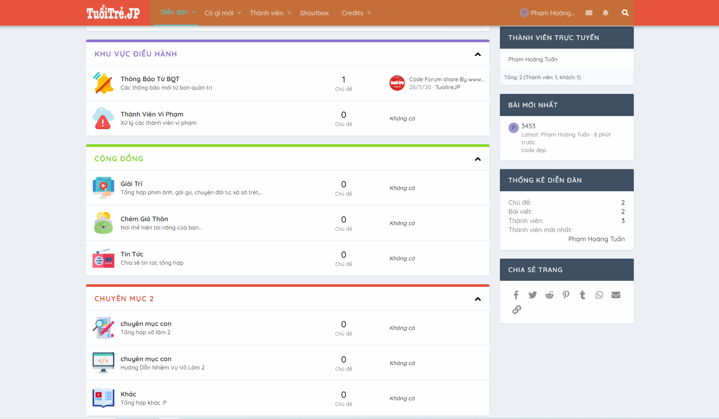Share page on Twitter

pos(533,295)
